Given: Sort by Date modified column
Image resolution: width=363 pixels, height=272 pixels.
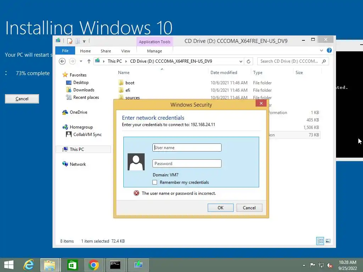Looking at the screenshot, I should coord(224,72).
